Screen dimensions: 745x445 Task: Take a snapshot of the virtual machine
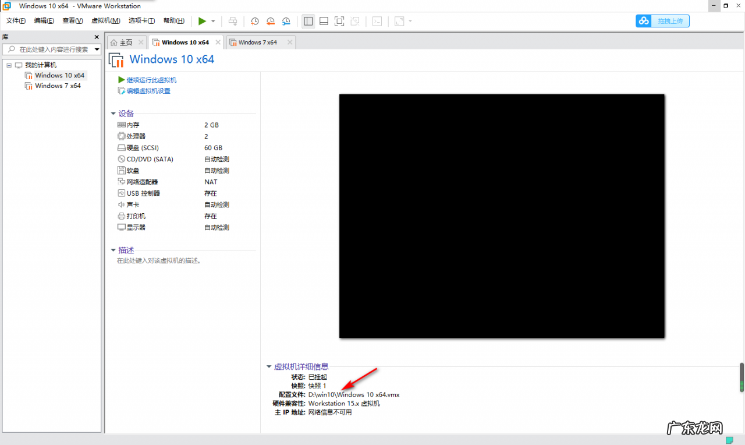(254, 21)
